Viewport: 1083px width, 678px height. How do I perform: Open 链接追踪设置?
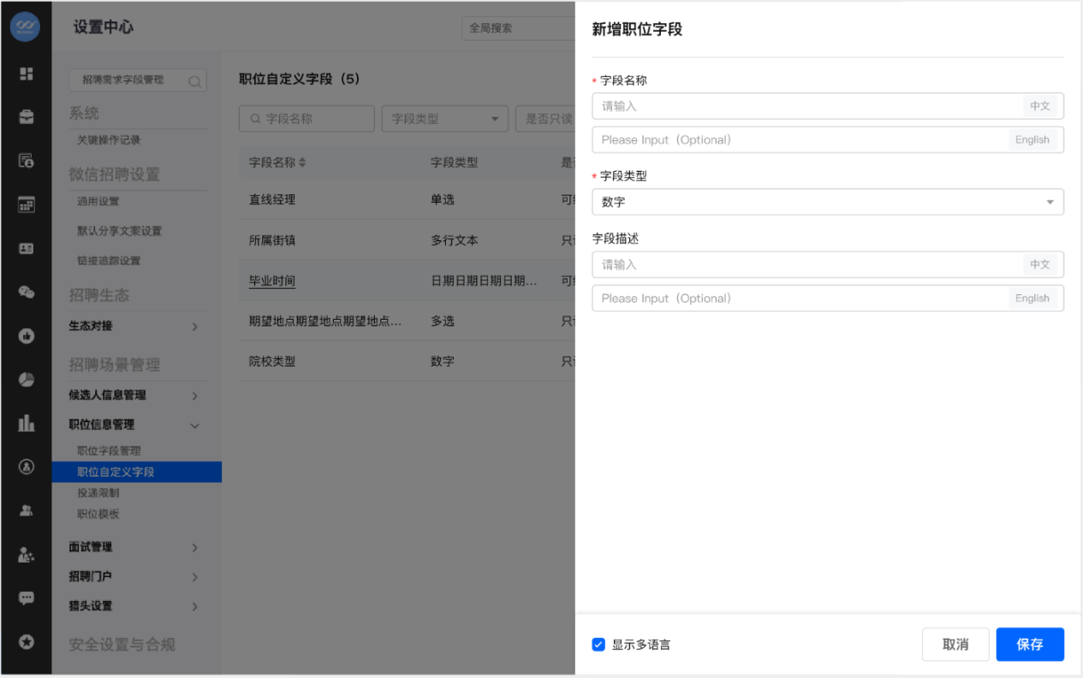click(109, 261)
